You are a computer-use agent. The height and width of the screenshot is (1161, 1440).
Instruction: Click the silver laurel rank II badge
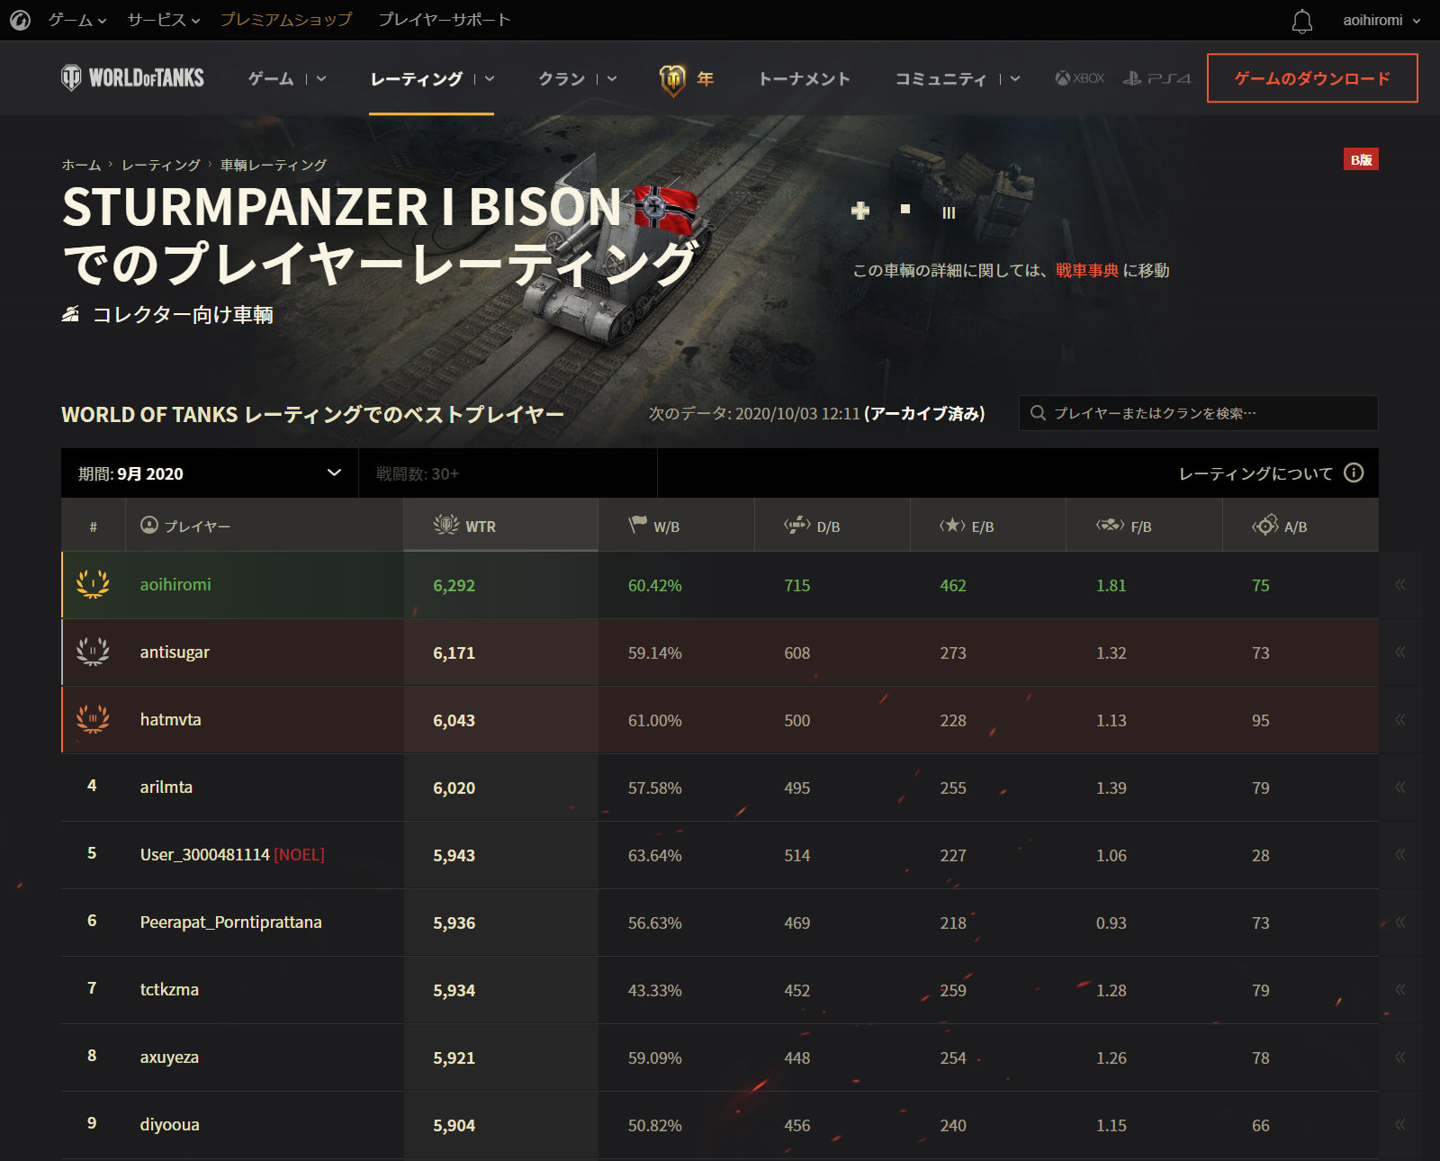pos(93,652)
